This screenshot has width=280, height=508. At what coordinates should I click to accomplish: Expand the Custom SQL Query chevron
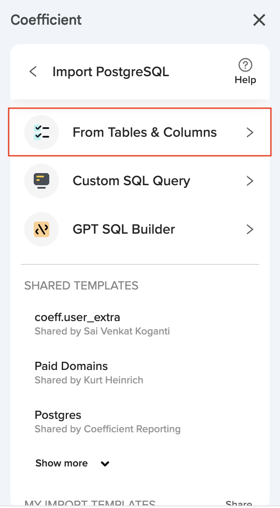coord(250,181)
